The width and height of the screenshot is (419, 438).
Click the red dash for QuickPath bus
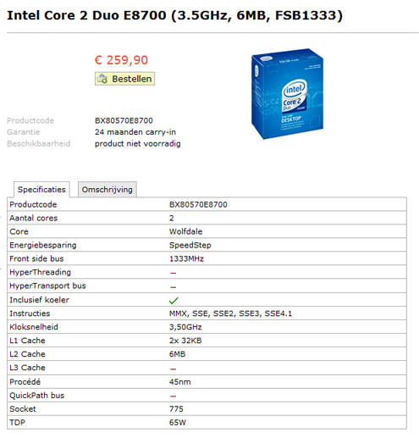point(174,396)
